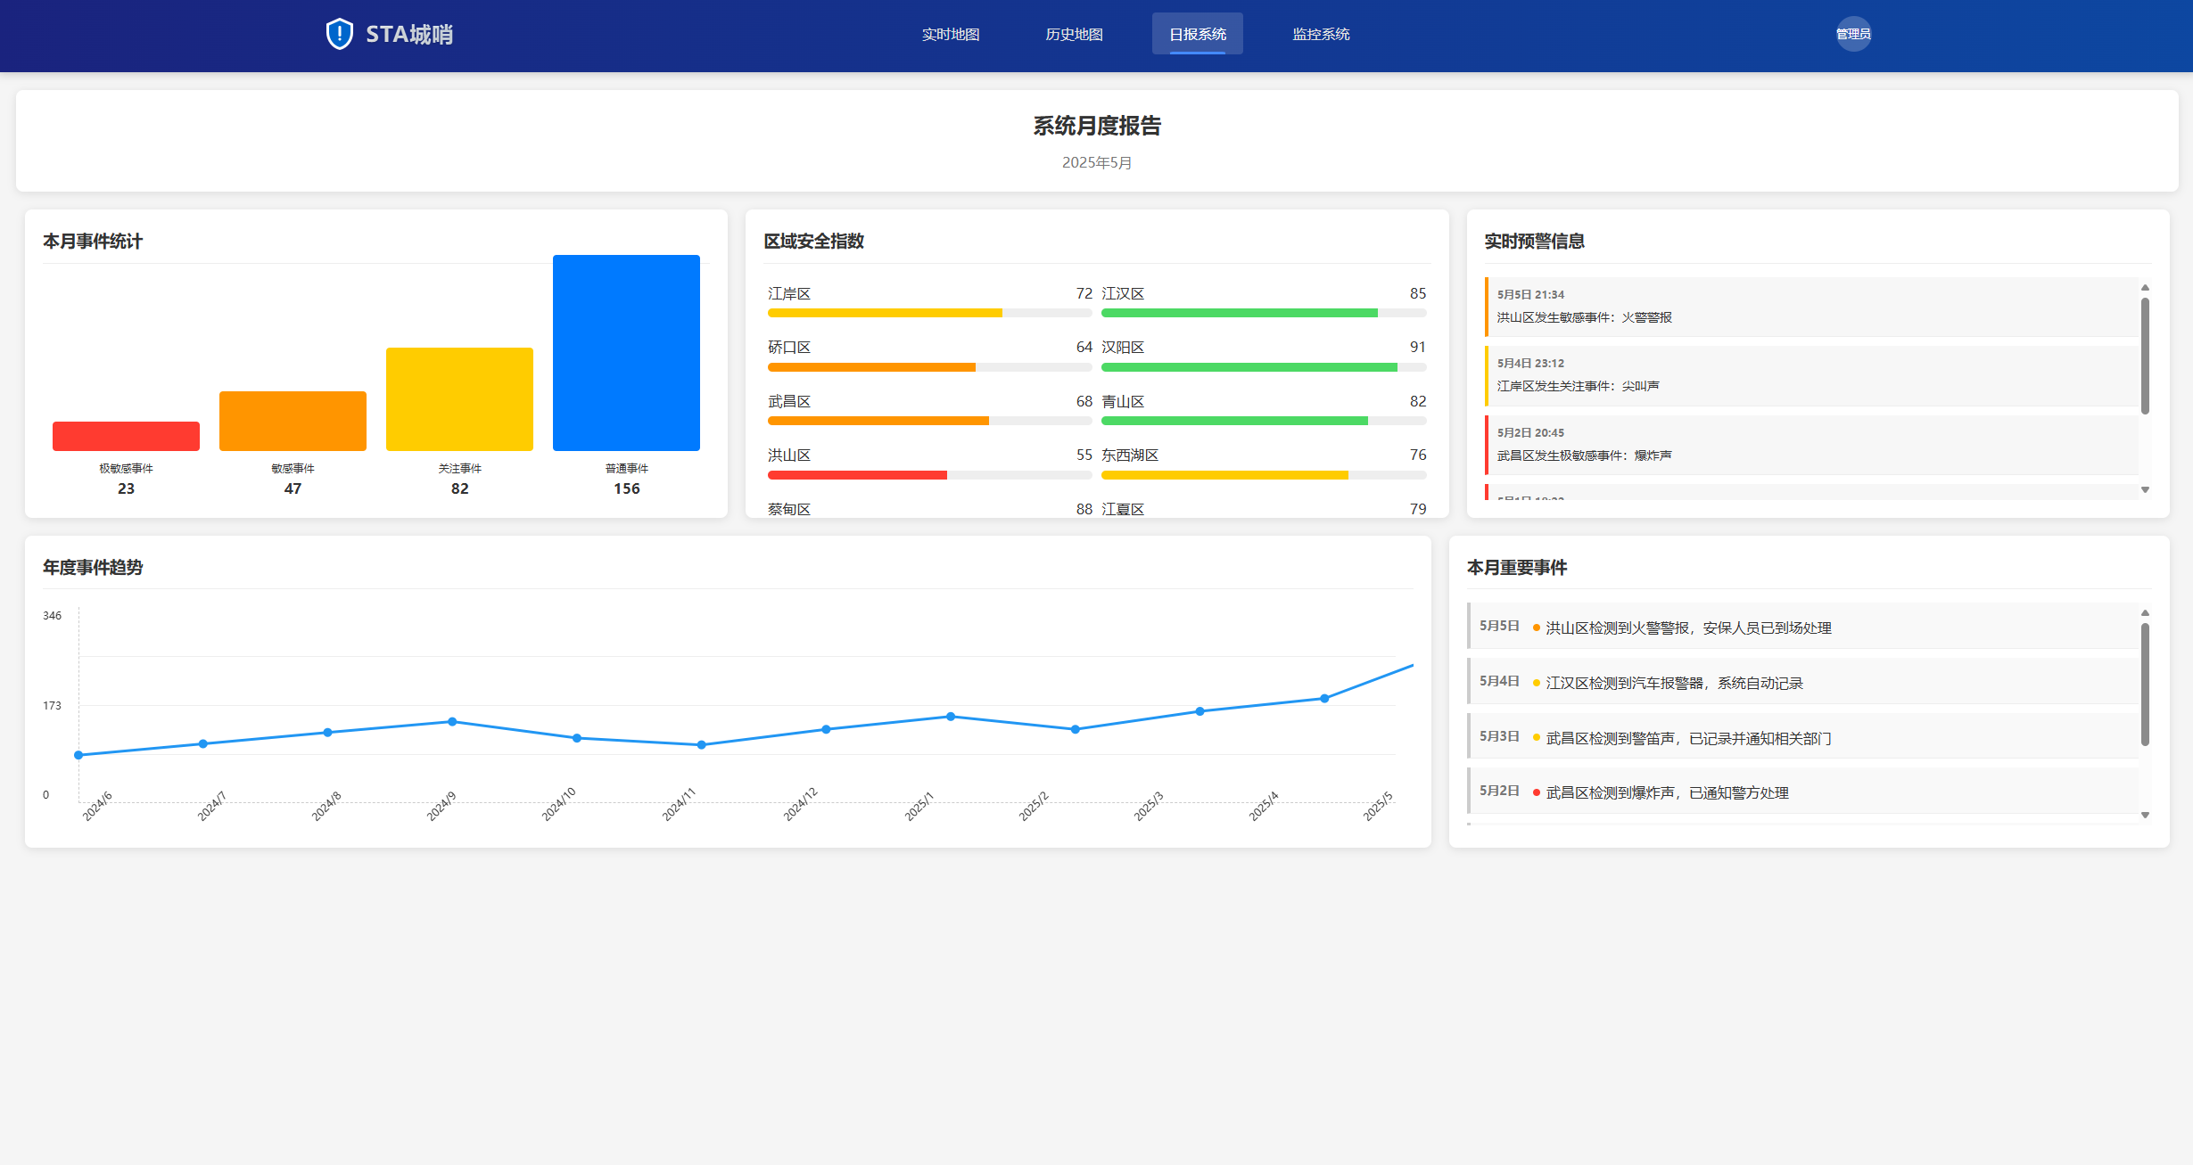Select the orange 敏感事件 bar
This screenshot has width=2193, height=1165.
293,421
